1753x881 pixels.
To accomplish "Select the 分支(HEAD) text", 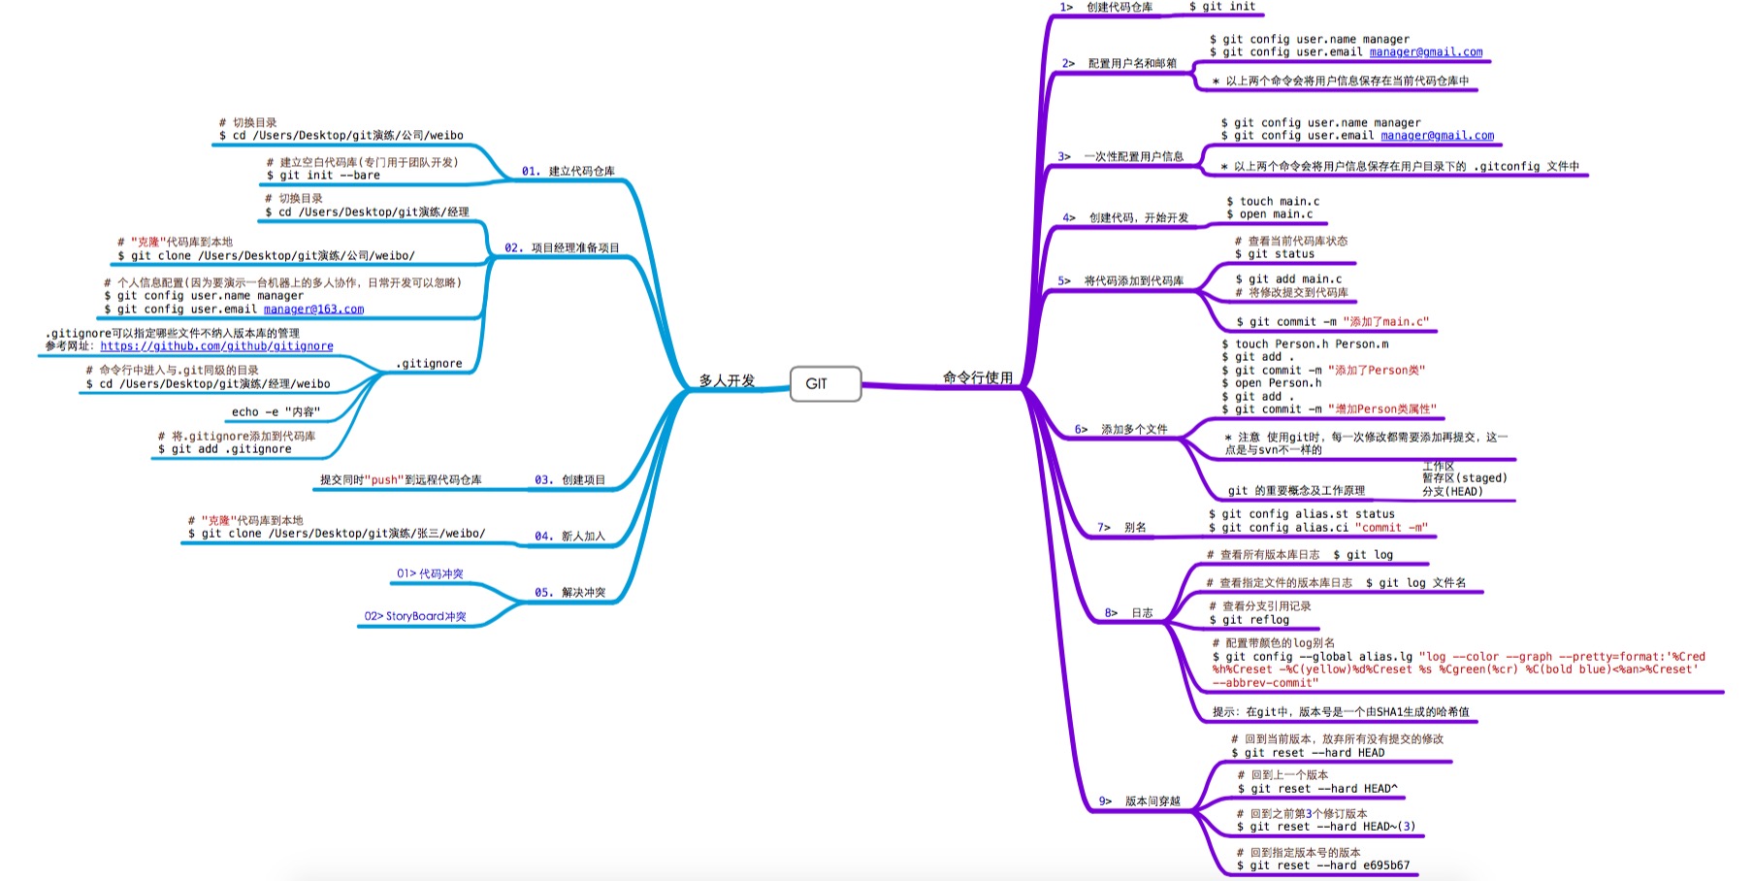I will pyautogui.click(x=1453, y=491).
